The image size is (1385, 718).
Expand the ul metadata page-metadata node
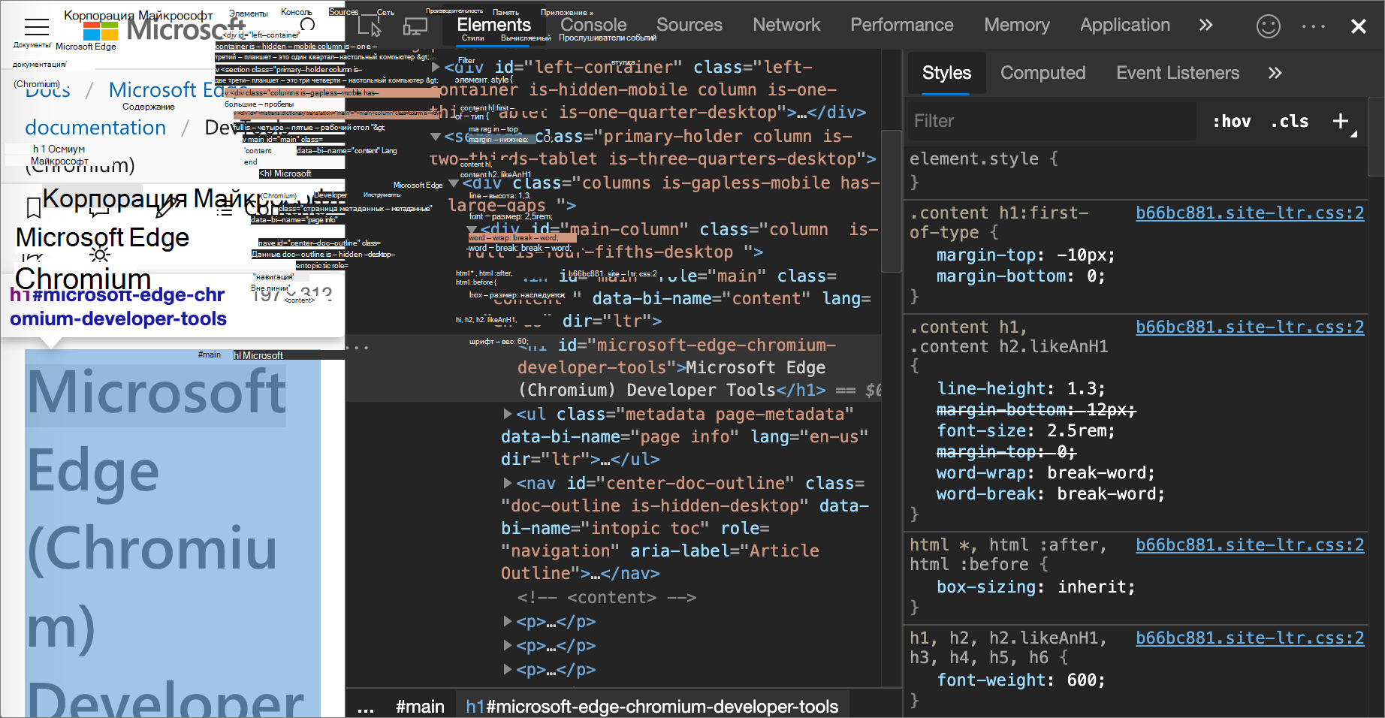point(508,414)
